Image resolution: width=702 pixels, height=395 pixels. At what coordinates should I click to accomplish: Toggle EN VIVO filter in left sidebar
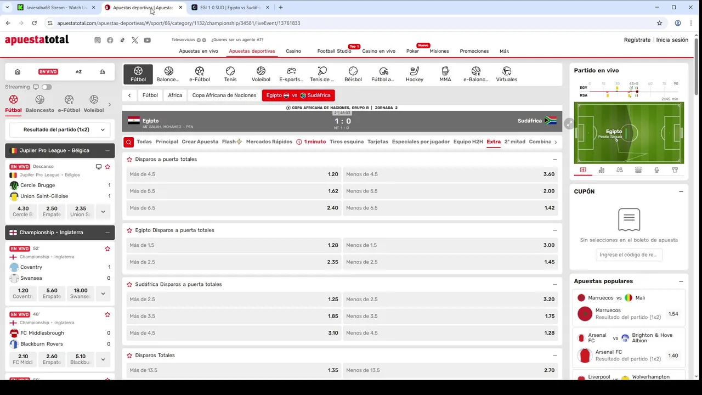pos(48,72)
